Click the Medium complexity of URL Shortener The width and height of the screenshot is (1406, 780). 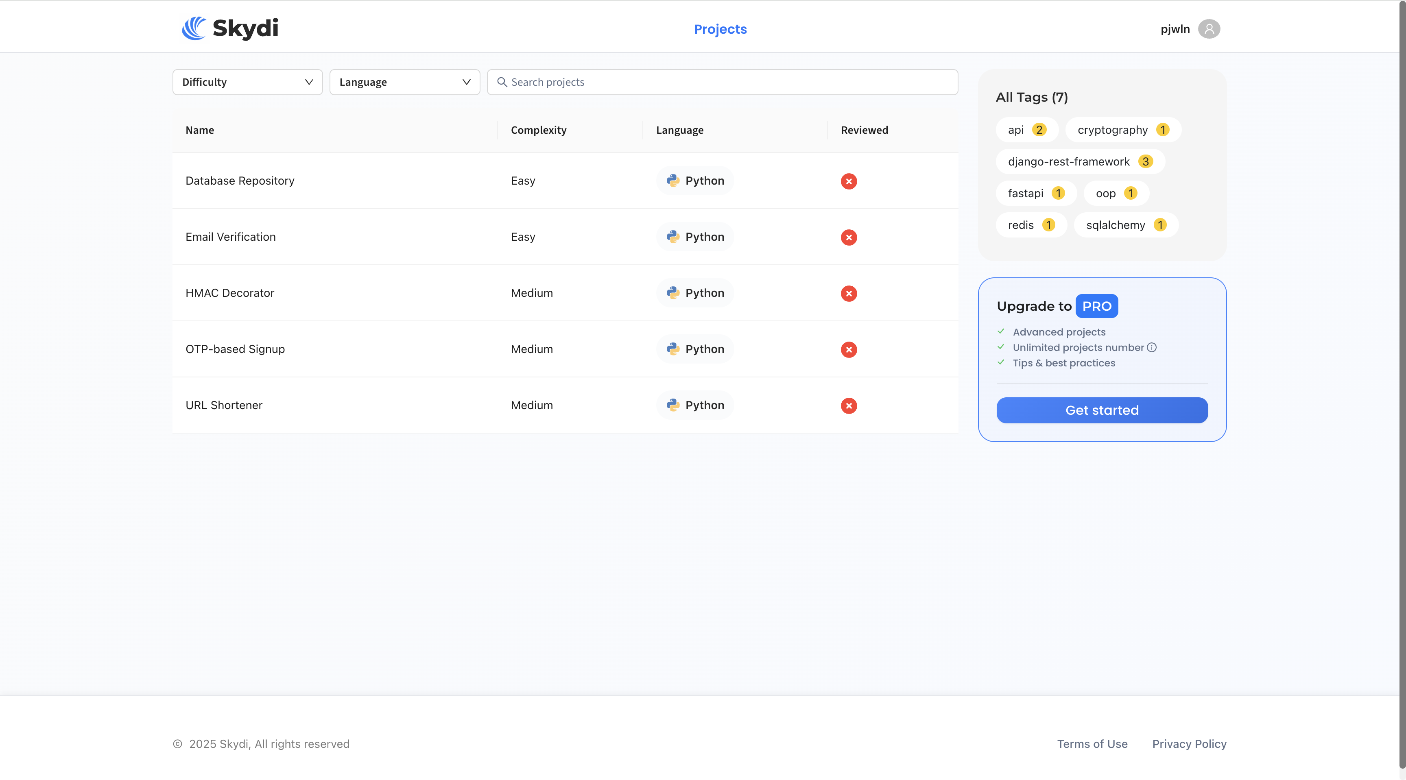coord(532,405)
